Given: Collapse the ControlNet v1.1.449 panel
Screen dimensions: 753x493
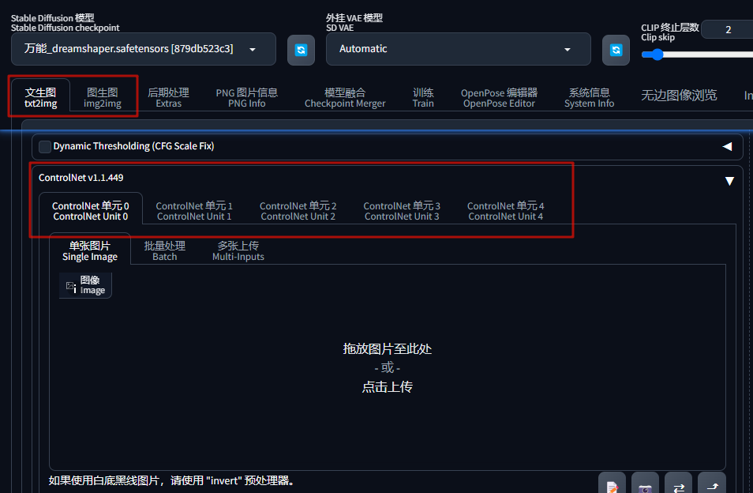Looking at the screenshot, I should pyautogui.click(x=729, y=181).
